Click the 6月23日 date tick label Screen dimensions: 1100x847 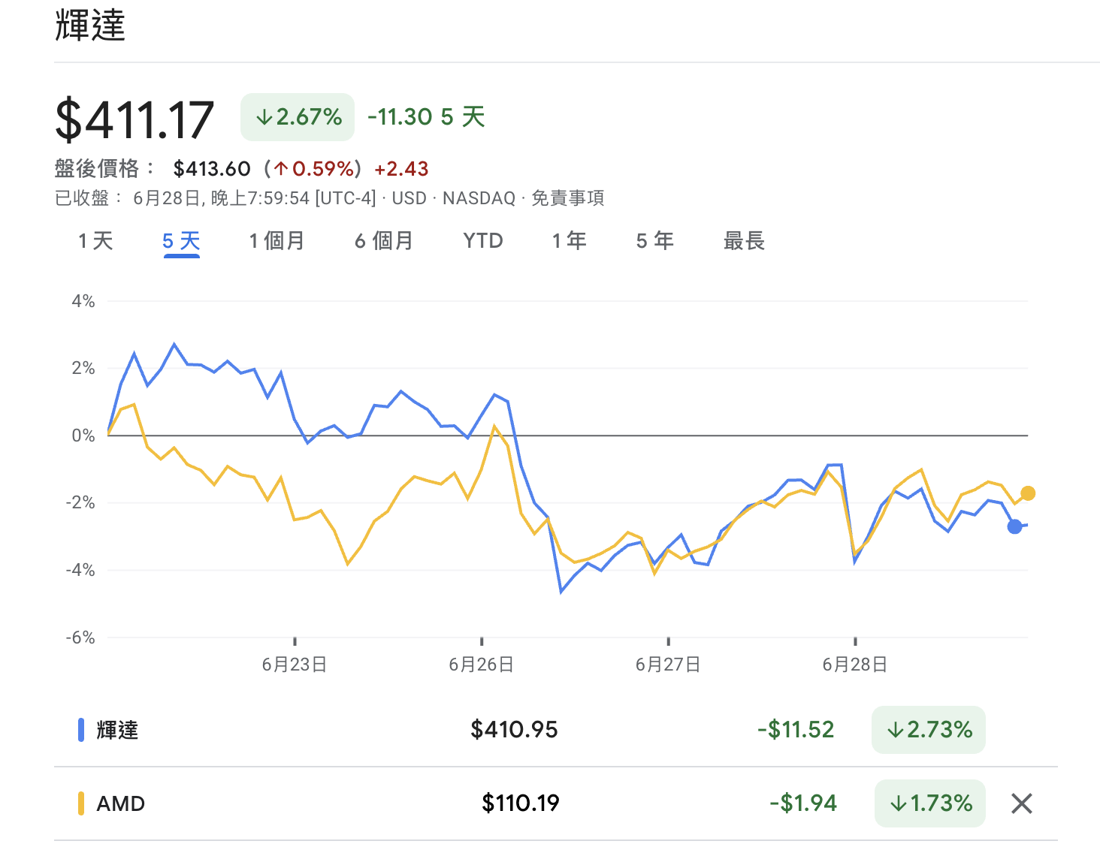coord(295,665)
